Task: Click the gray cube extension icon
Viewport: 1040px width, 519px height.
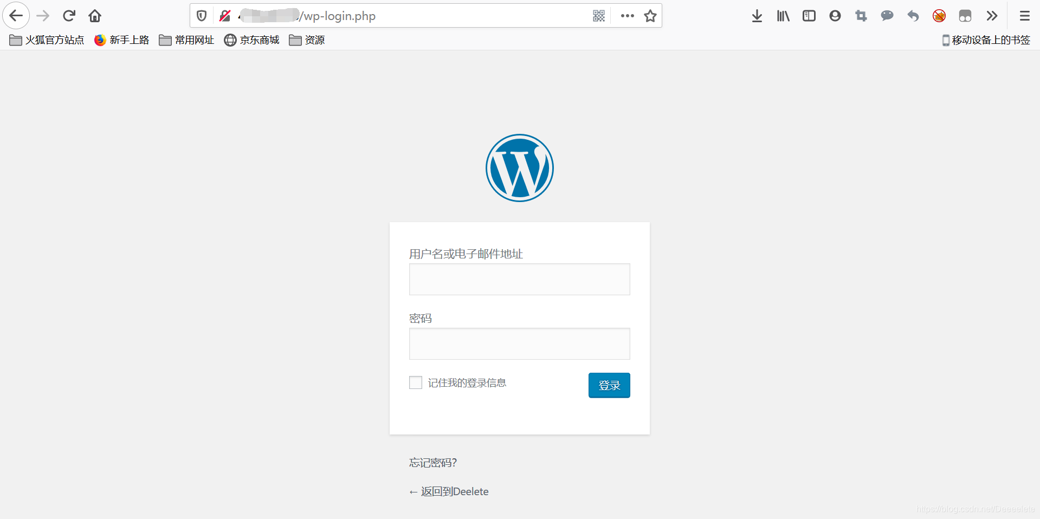Action: 965,16
